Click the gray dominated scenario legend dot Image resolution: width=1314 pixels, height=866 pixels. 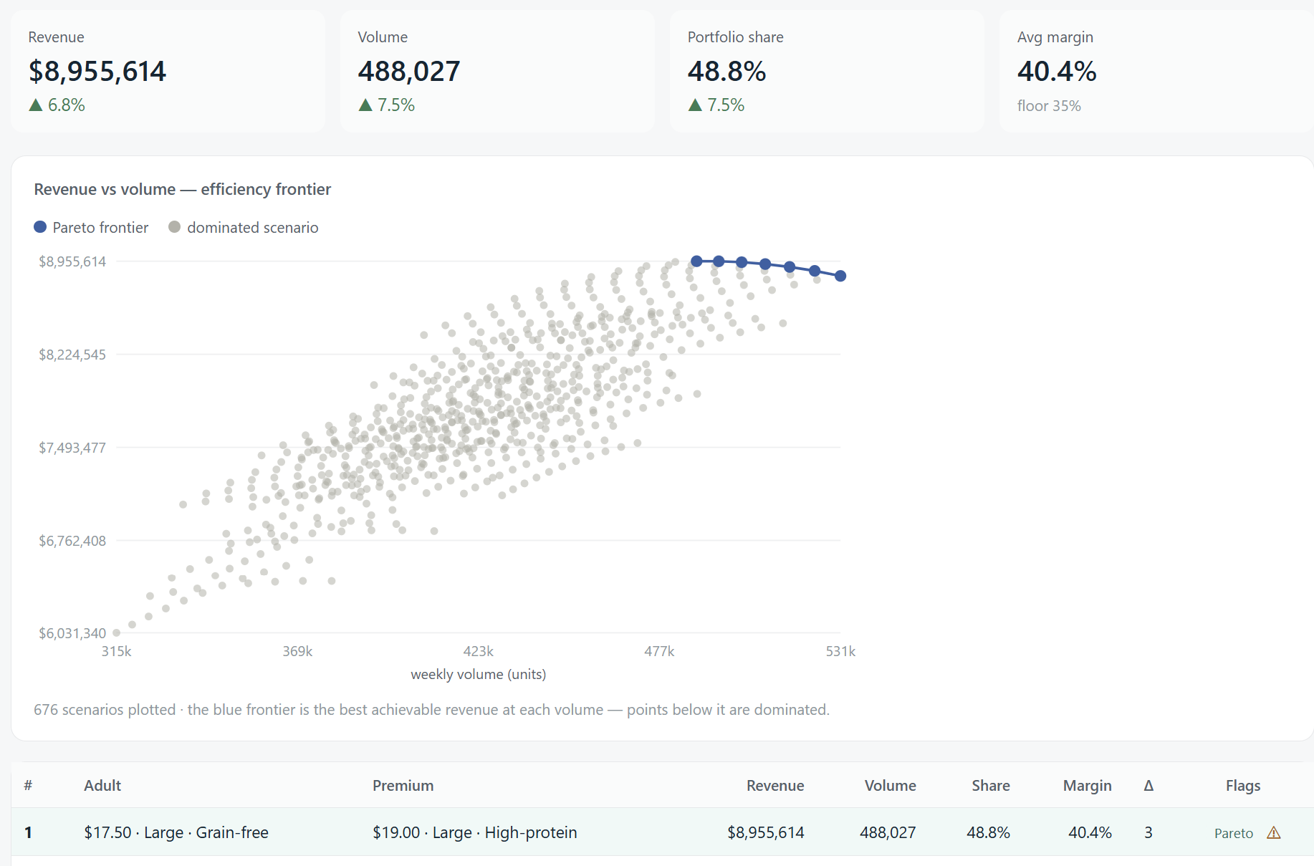click(174, 227)
